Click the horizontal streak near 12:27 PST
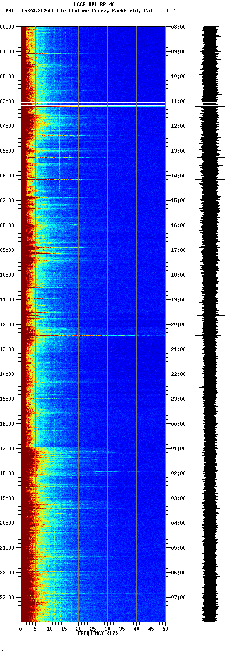 pyautogui.click(x=93, y=335)
